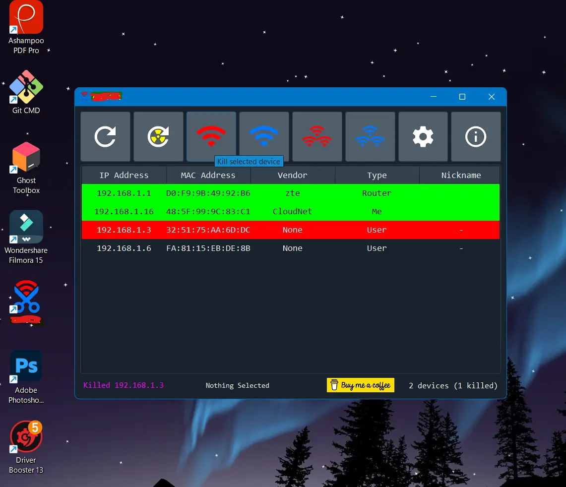Click the User type cell for 192.168.1.6
The height and width of the screenshot is (487, 566).
(x=377, y=248)
